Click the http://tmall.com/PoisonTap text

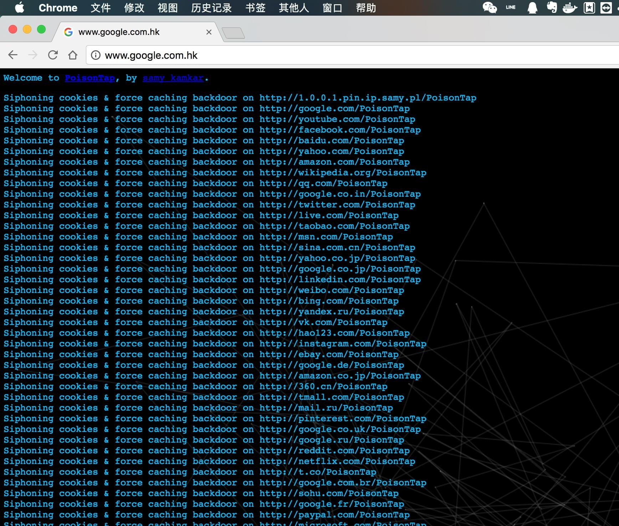(x=332, y=397)
